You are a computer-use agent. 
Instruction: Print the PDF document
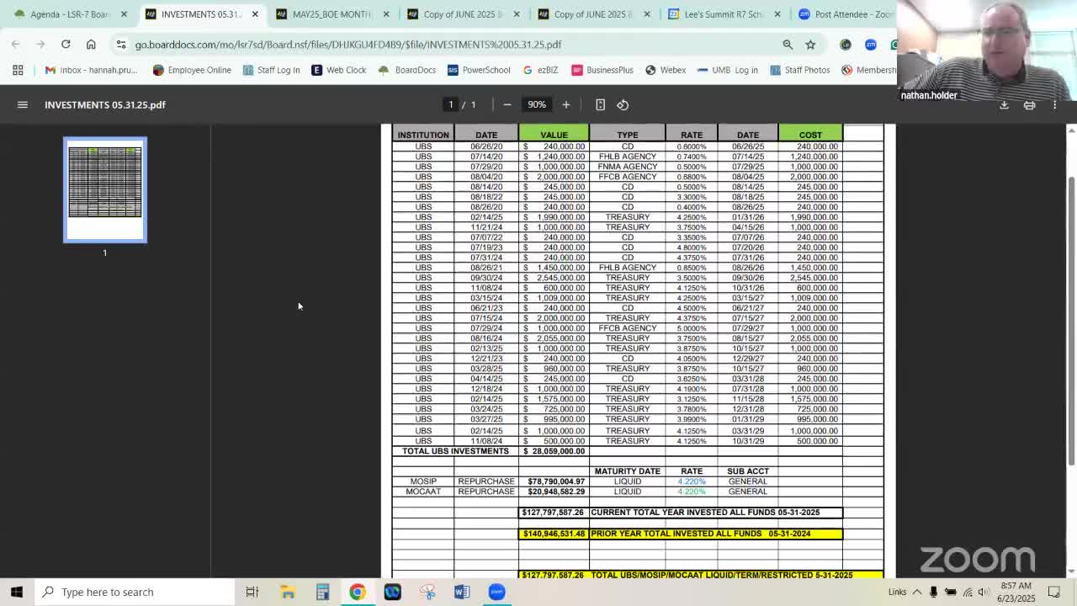[x=1029, y=105]
